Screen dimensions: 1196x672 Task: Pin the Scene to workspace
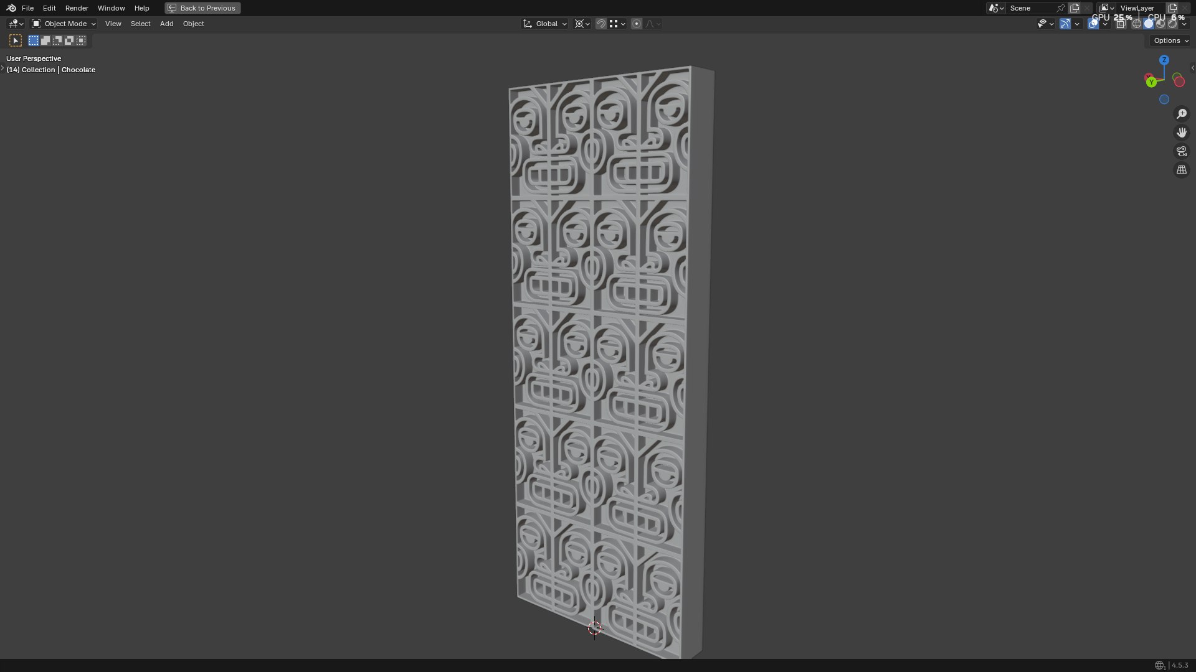click(1060, 8)
